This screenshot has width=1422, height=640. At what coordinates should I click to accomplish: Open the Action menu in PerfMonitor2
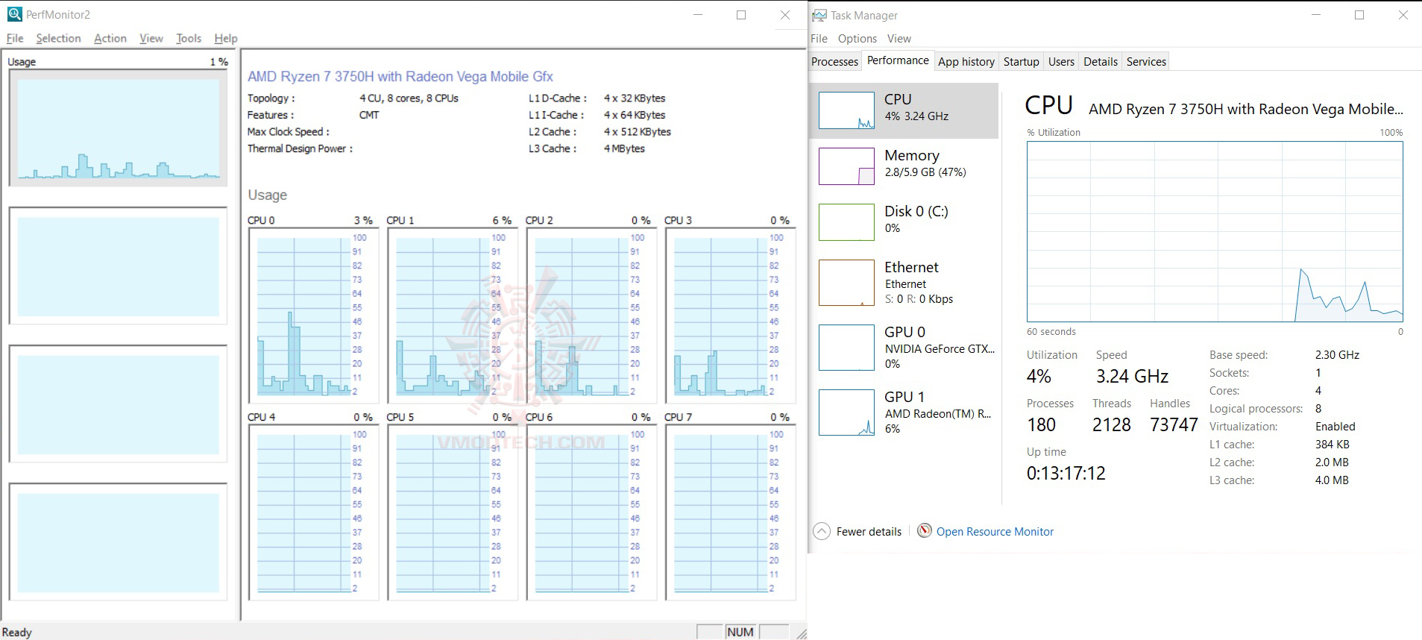(x=110, y=39)
